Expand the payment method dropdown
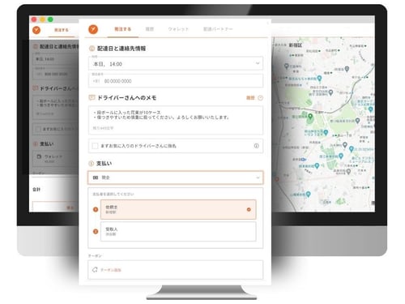The image size is (405, 304). 176,178
